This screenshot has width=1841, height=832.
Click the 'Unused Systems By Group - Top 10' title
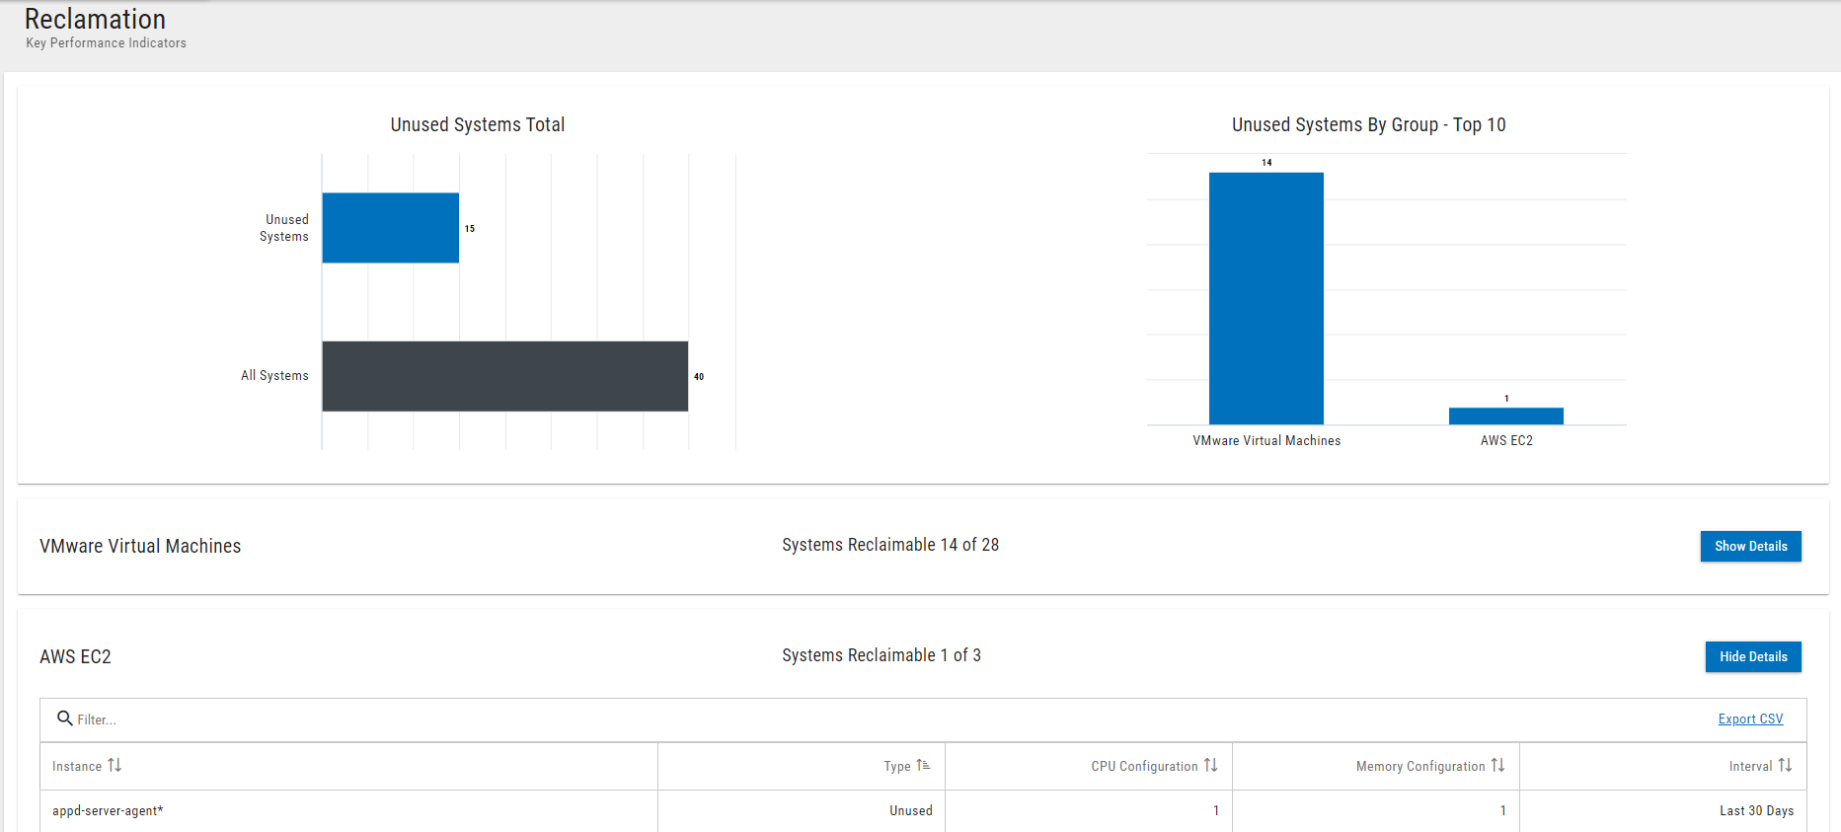click(1368, 124)
